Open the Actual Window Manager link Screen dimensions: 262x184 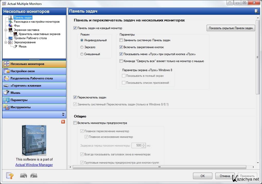[x=34, y=165]
